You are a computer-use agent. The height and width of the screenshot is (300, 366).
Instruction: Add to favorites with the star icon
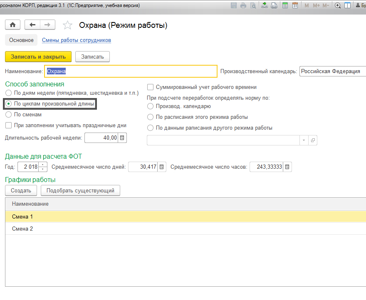pyautogui.click(x=67, y=25)
